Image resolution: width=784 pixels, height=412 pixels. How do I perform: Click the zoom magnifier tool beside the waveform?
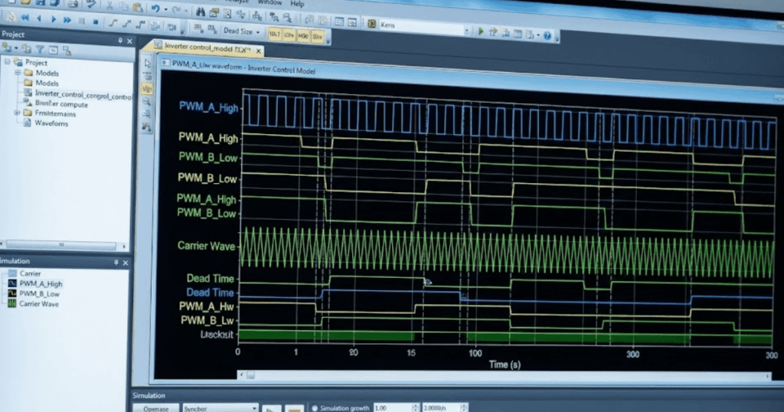coord(146,100)
